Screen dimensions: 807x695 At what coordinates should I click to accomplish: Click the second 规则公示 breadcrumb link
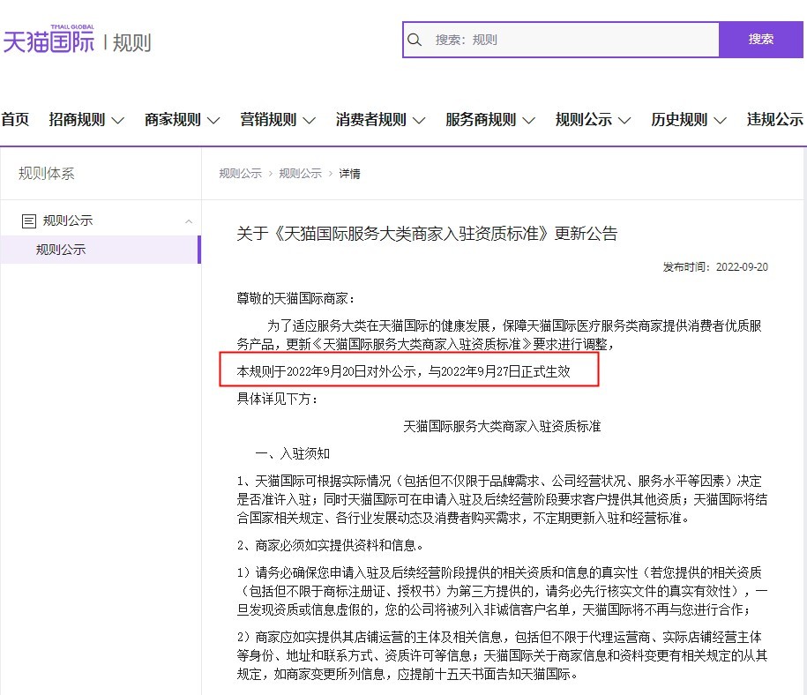click(300, 174)
